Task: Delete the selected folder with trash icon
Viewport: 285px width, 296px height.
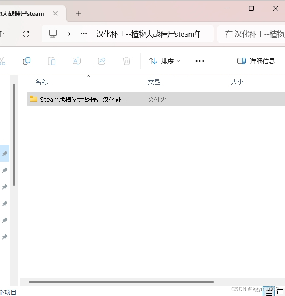Action: pyautogui.click(x=127, y=61)
